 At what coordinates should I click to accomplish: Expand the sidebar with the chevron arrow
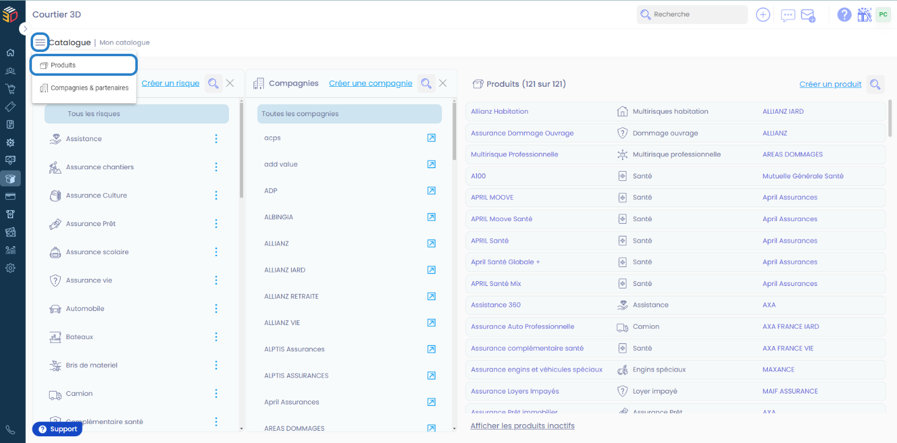point(25,29)
